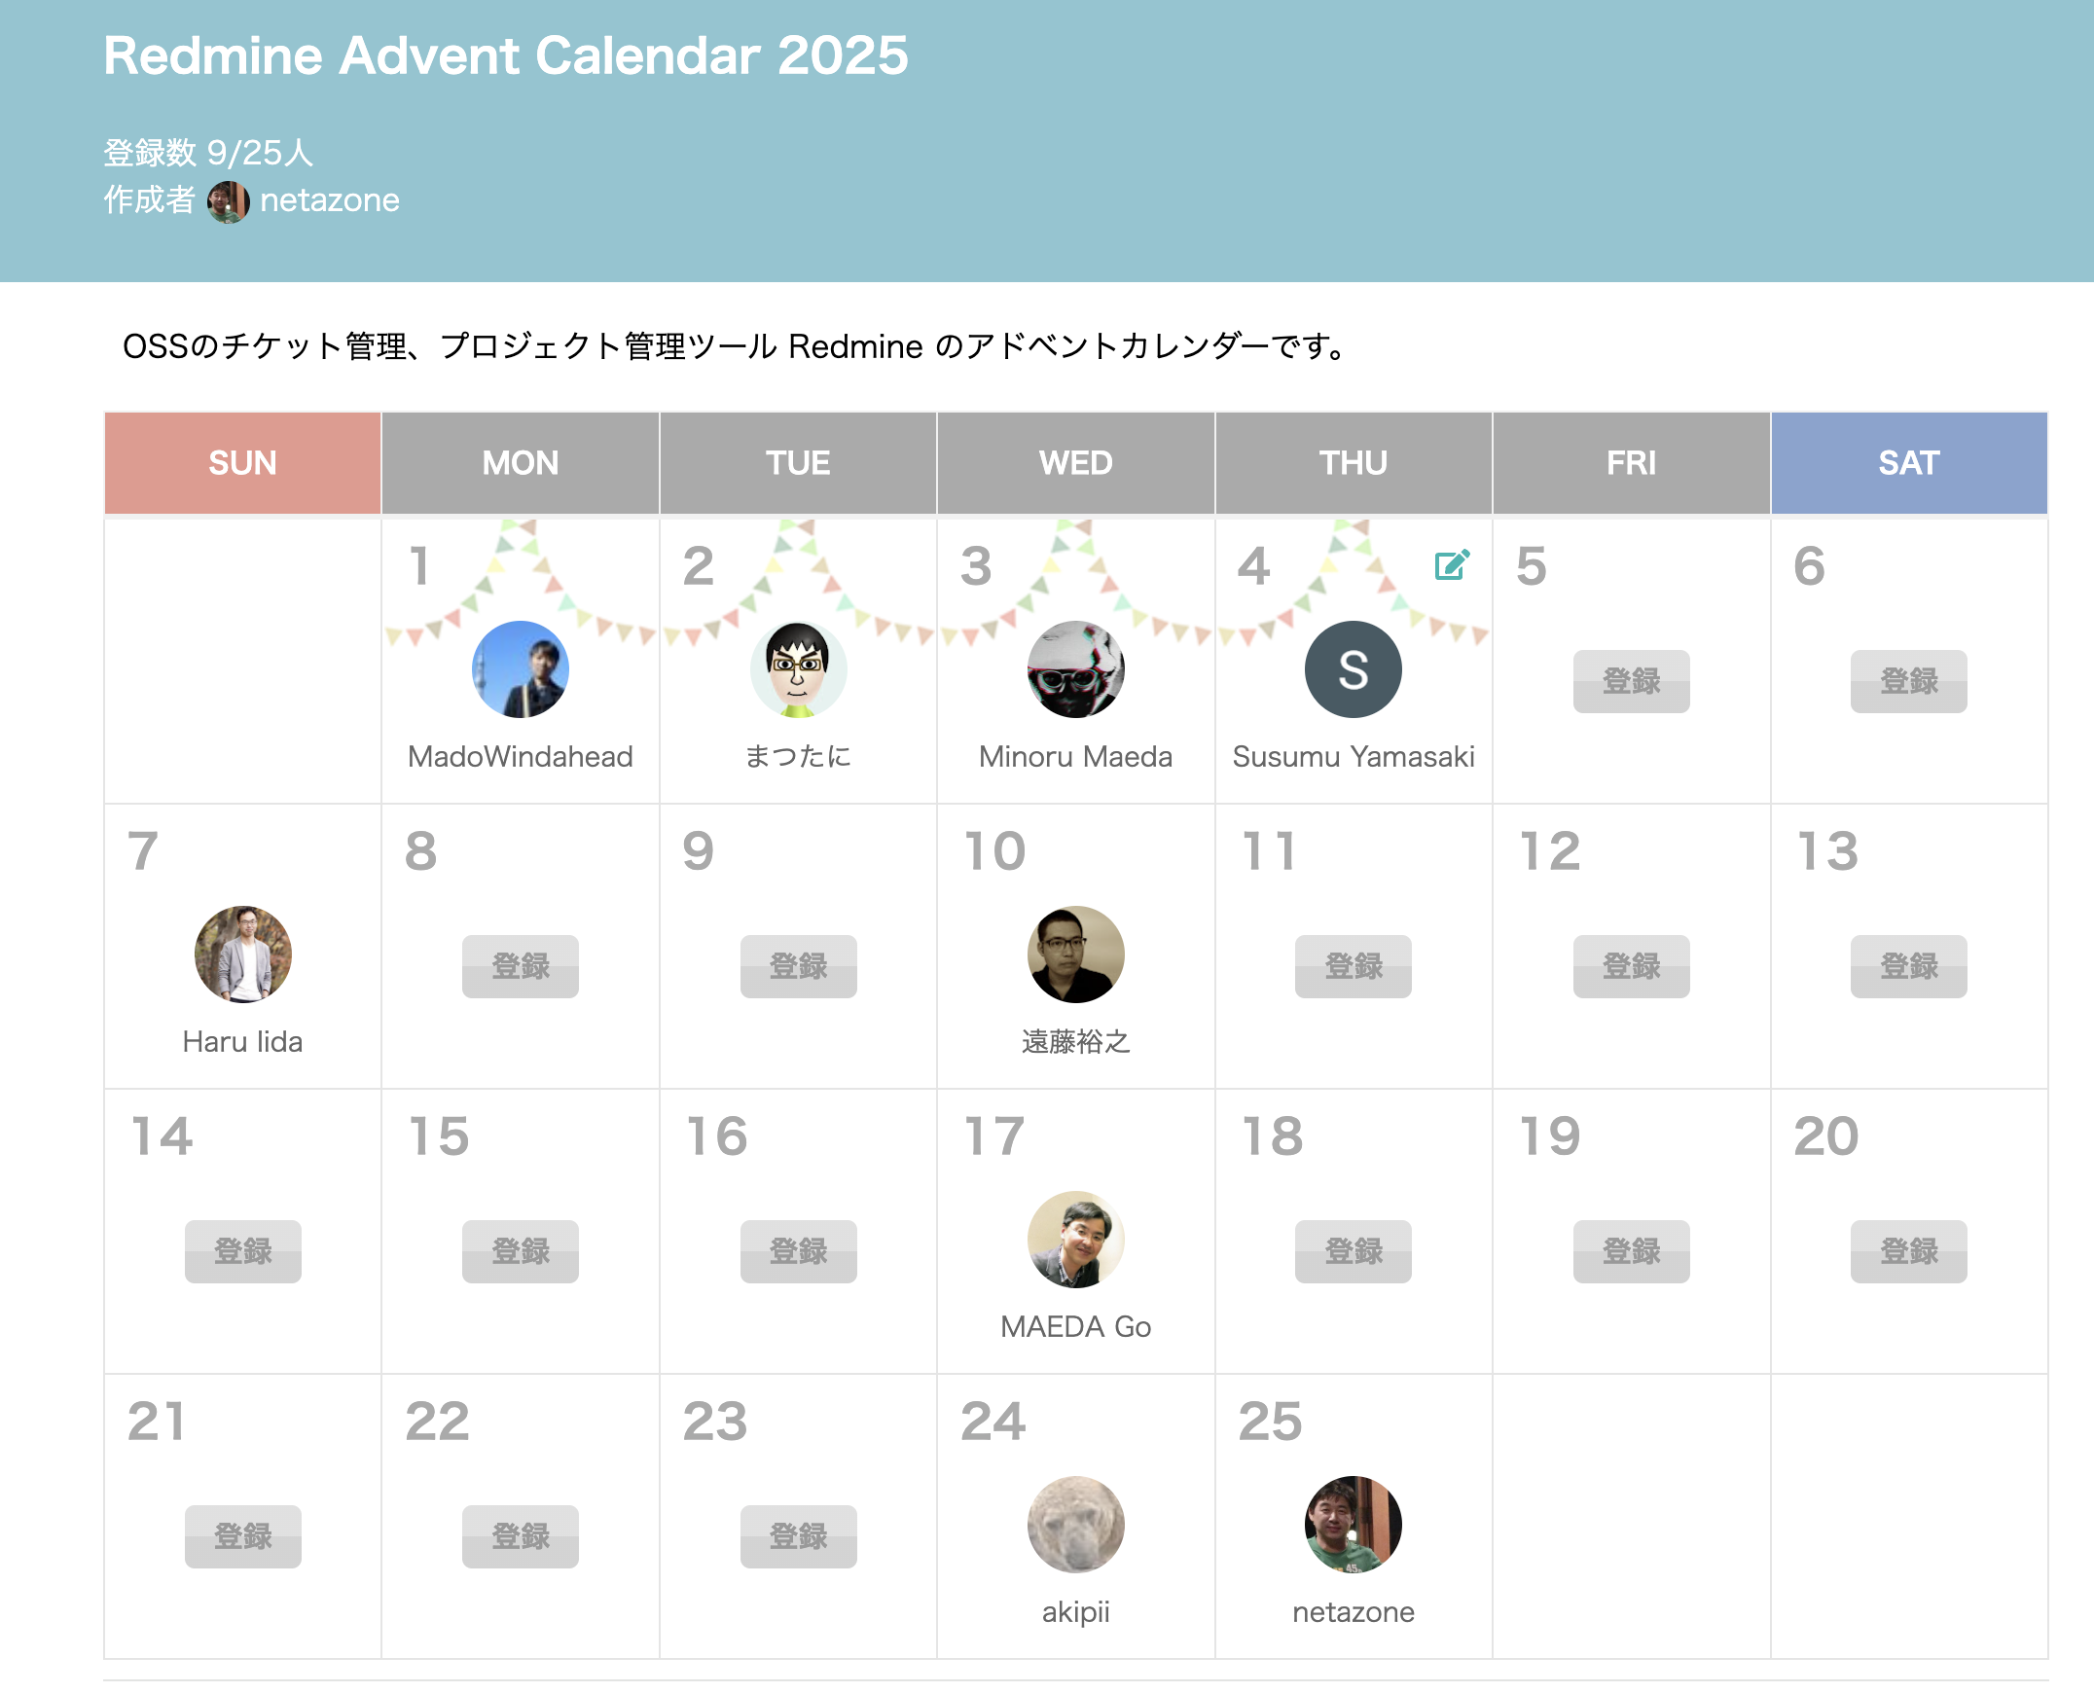Register for day 6 with the 登録 button
This screenshot has height=1693, width=2094.
[x=1908, y=681]
